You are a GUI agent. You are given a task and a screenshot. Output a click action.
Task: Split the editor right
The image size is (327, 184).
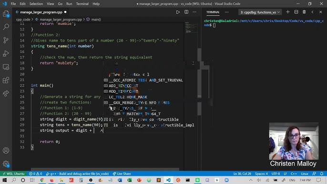[186, 12]
